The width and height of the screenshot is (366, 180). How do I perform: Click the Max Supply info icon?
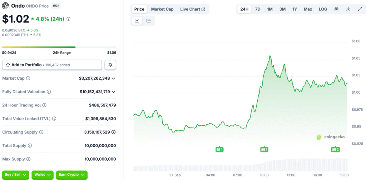[28, 159]
